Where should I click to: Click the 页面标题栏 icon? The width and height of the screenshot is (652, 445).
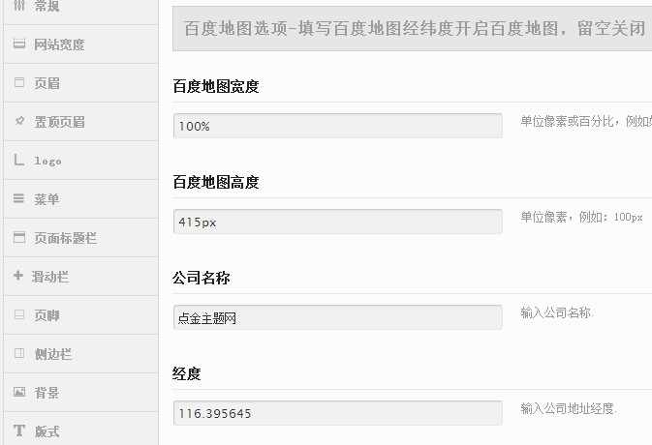(x=19, y=237)
